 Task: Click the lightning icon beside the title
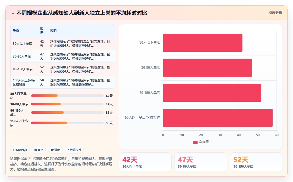pyautogui.click(x=13, y=13)
